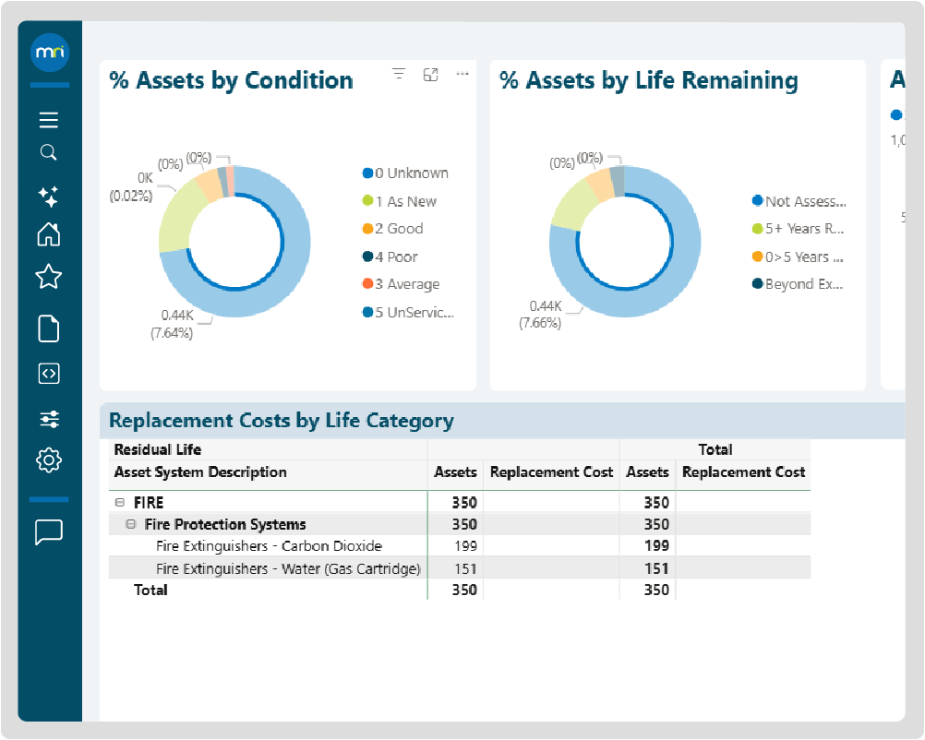Click the code brackets icon

point(49,373)
